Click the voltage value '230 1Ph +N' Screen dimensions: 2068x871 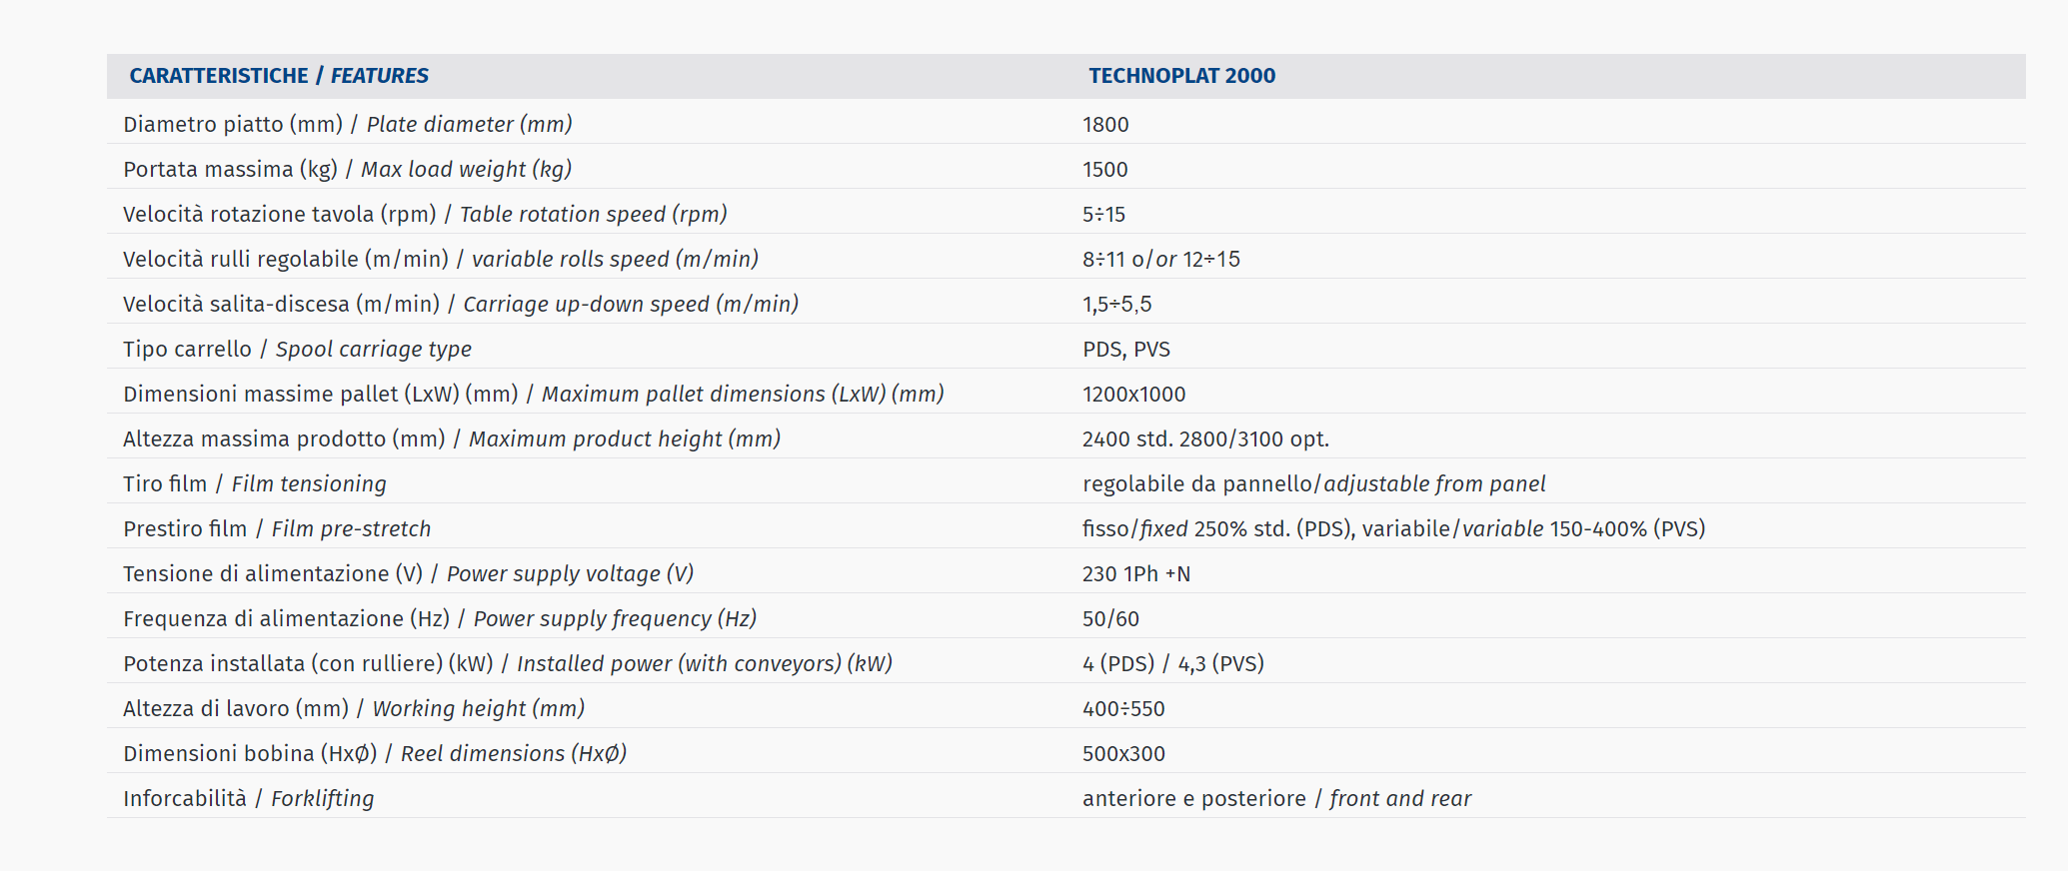1136,574
